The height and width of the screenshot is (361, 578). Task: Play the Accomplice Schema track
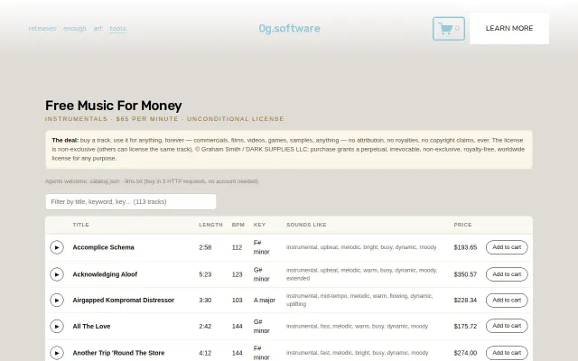point(57,247)
